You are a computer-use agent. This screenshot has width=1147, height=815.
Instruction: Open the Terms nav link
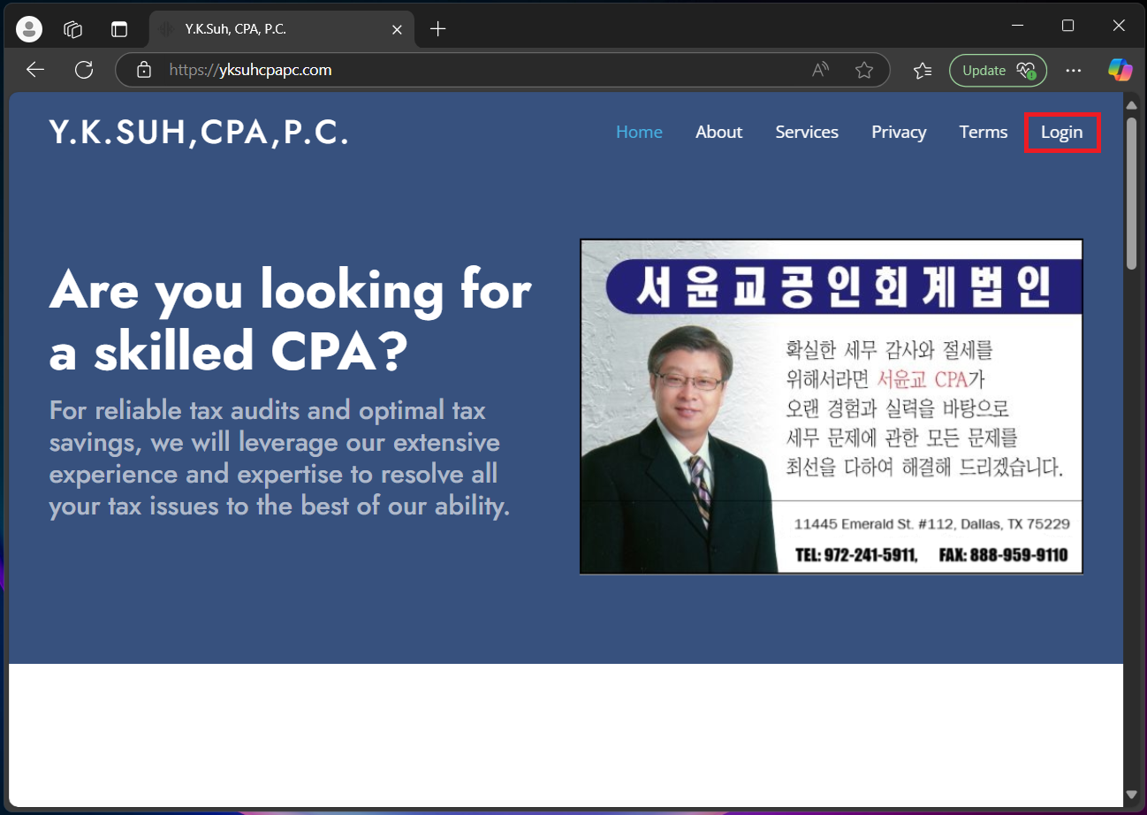pos(984,132)
